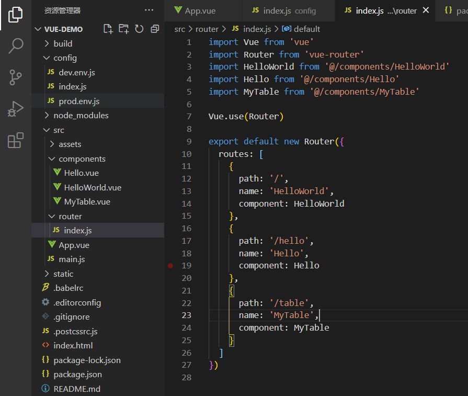Open the Source Control view

tap(16, 77)
